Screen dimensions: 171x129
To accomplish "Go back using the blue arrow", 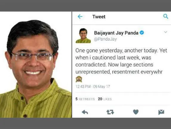I will coord(80,17).
